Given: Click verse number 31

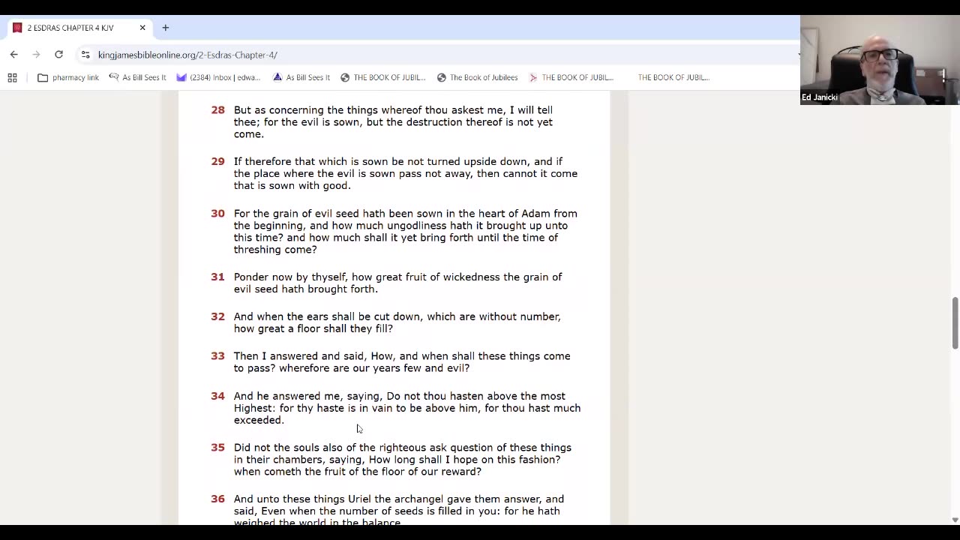Looking at the screenshot, I should click(217, 277).
